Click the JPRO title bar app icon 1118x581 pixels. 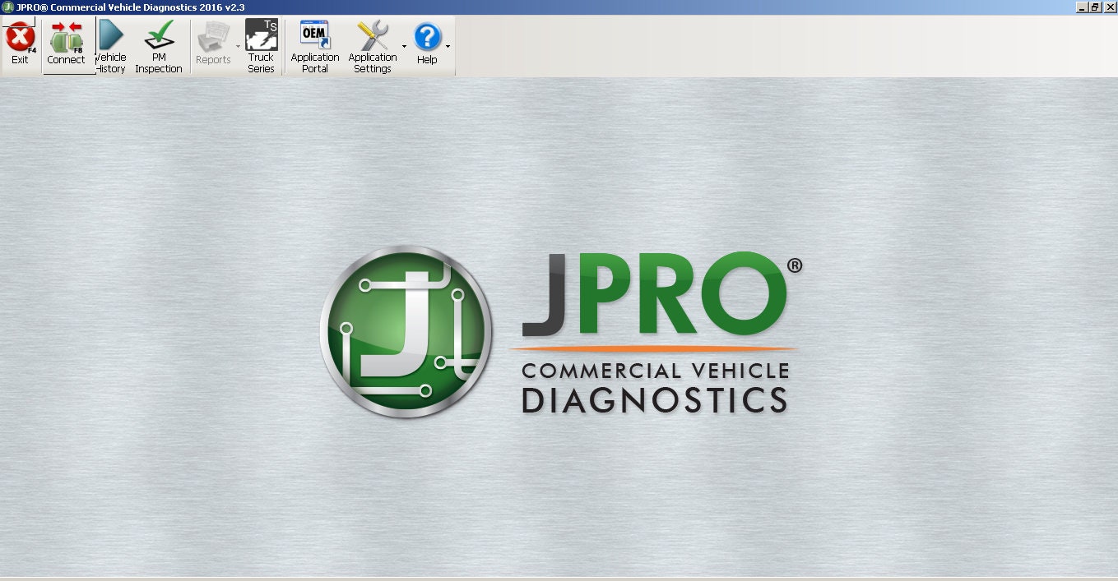point(7,7)
